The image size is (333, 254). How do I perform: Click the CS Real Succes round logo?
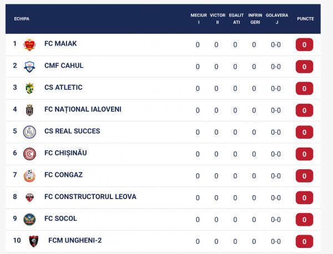(x=29, y=132)
